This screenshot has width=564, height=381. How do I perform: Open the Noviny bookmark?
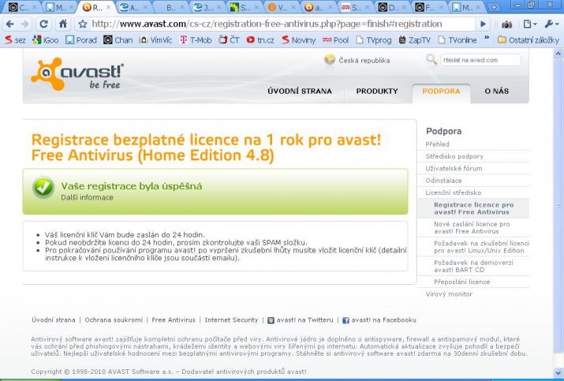(298, 40)
